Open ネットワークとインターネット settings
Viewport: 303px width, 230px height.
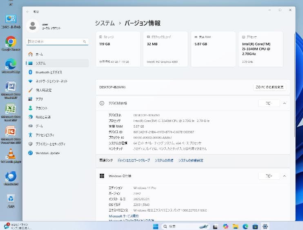(57, 81)
